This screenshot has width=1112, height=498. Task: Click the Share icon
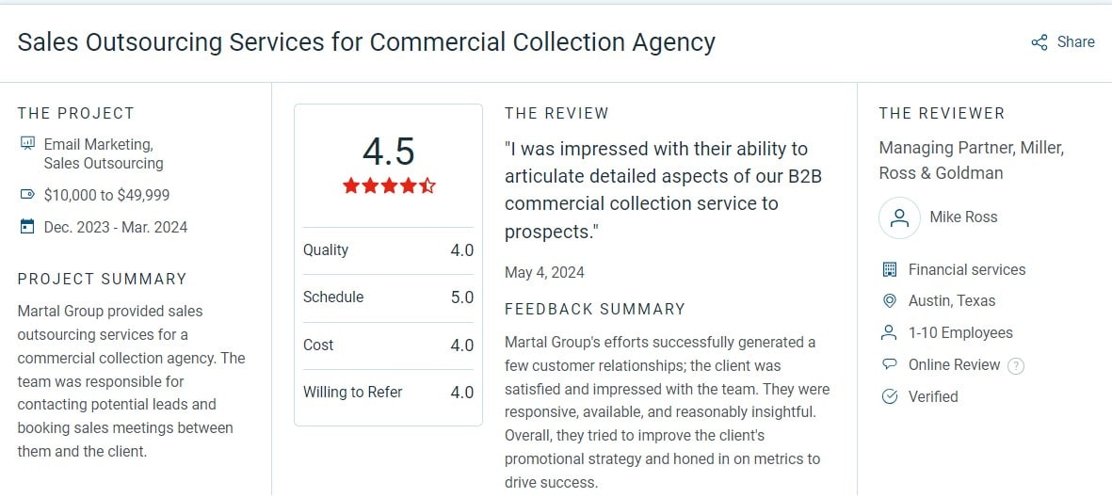pos(1039,42)
